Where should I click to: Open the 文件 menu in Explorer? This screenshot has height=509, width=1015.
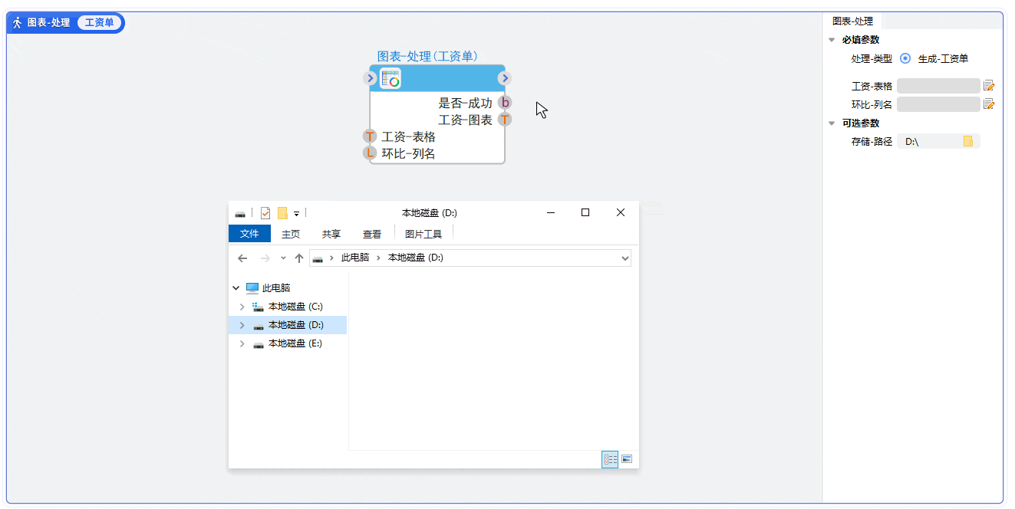point(249,234)
